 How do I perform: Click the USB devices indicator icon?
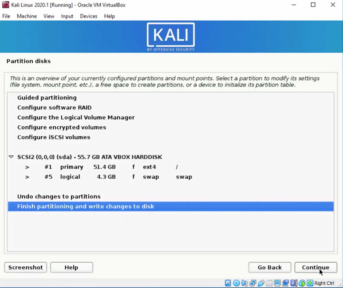coord(261,283)
